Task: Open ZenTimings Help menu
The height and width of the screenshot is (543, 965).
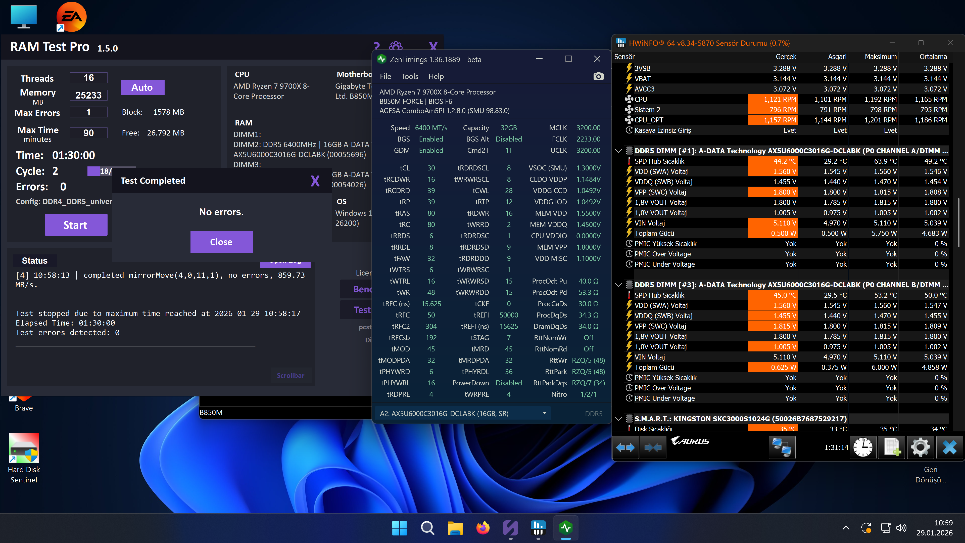Action: click(x=436, y=76)
